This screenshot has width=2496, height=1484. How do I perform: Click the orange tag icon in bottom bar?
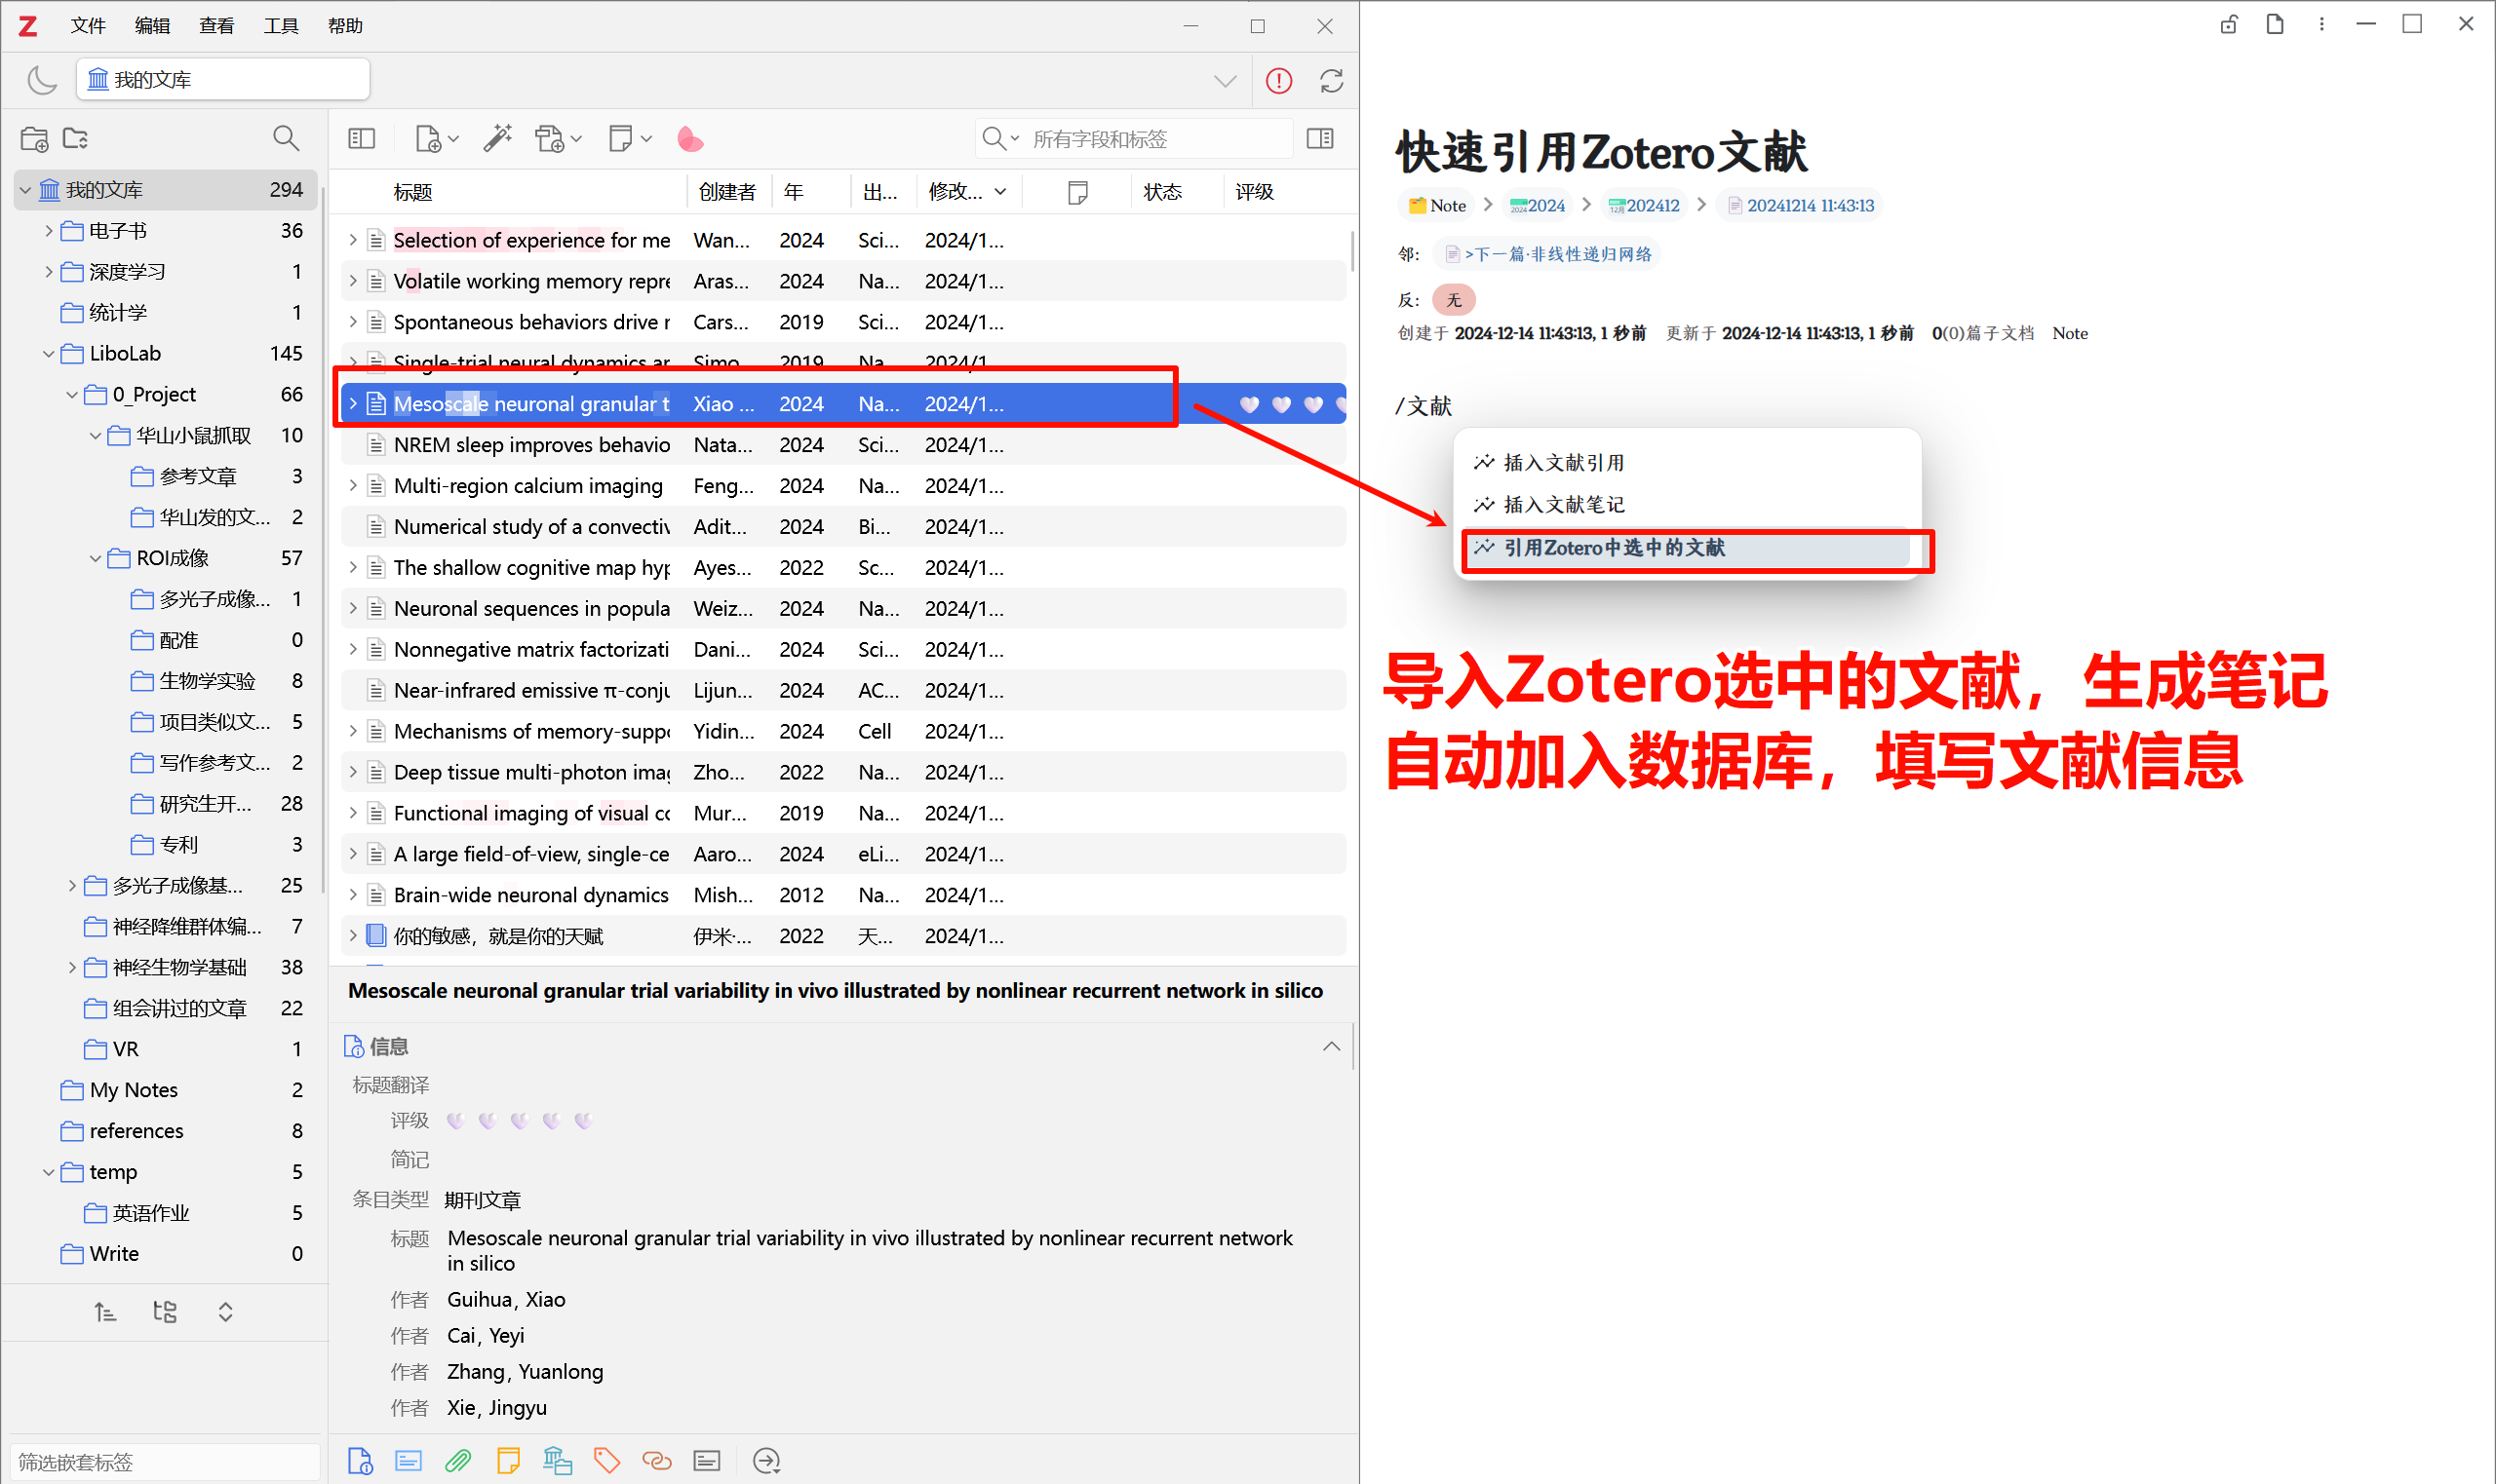[606, 1461]
